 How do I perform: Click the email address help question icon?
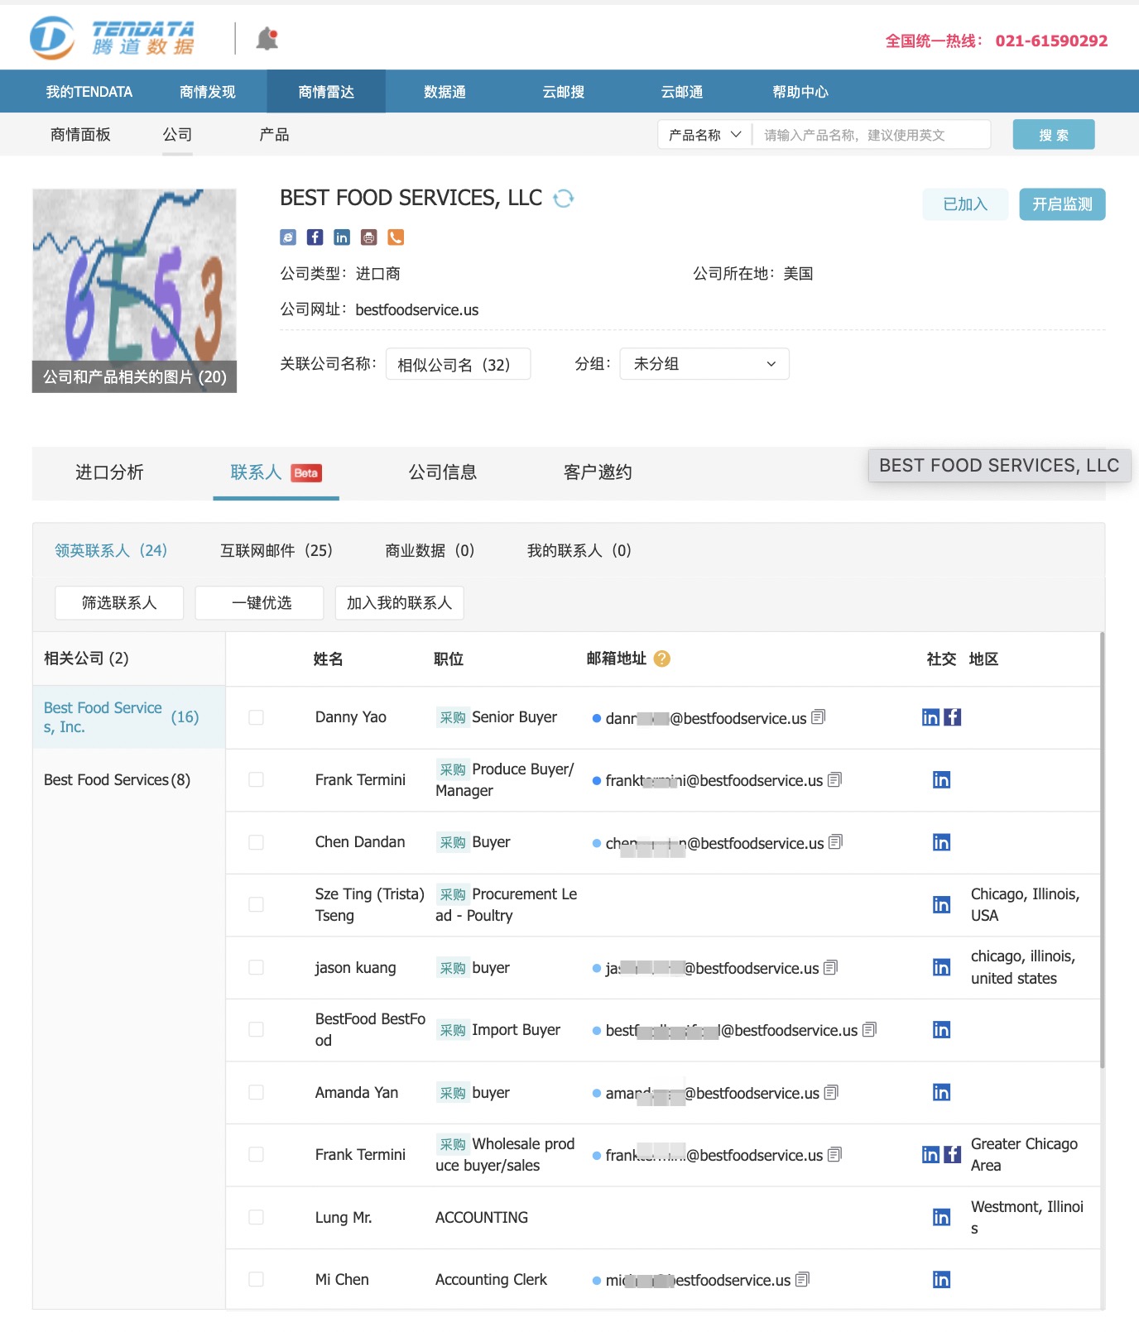tap(661, 659)
